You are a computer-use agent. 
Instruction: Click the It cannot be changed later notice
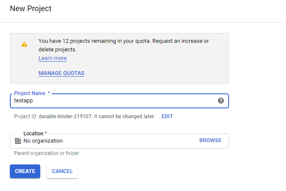click(125, 116)
